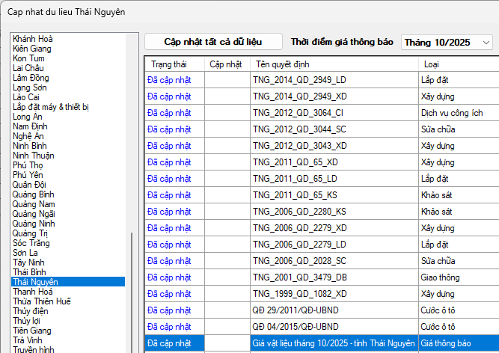Click Cập nhật cell for TNG_2001_QD_3479_DB row

tap(226, 277)
